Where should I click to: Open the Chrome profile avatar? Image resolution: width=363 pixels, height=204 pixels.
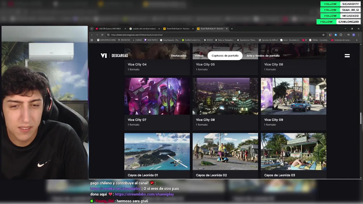[x=353, y=35]
